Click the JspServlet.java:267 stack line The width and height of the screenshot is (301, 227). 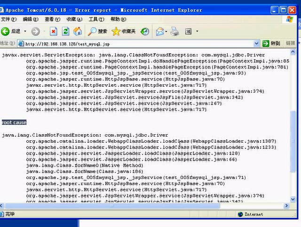[x=124, y=104]
